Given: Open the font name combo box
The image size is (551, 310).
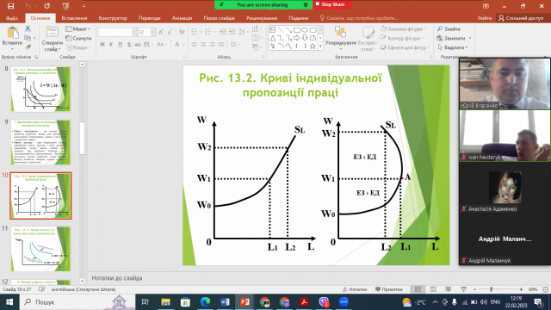Looking at the screenshot, I should (x=117, y=33).
